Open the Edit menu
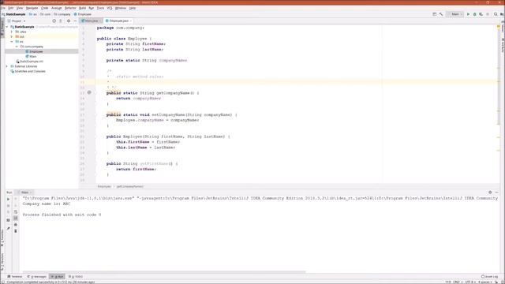The image size is (505, 284). click(x=11, y=8)
